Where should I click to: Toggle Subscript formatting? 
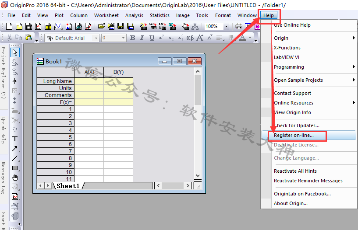click(x=171, y=38)
